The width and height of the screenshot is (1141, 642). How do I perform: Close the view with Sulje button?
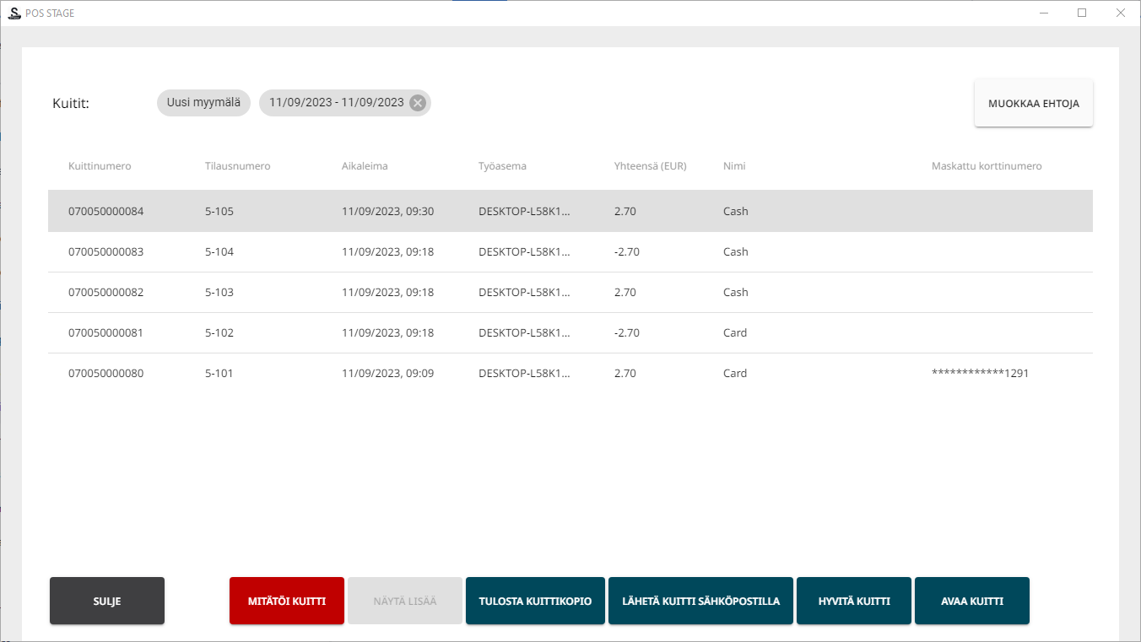107,601
